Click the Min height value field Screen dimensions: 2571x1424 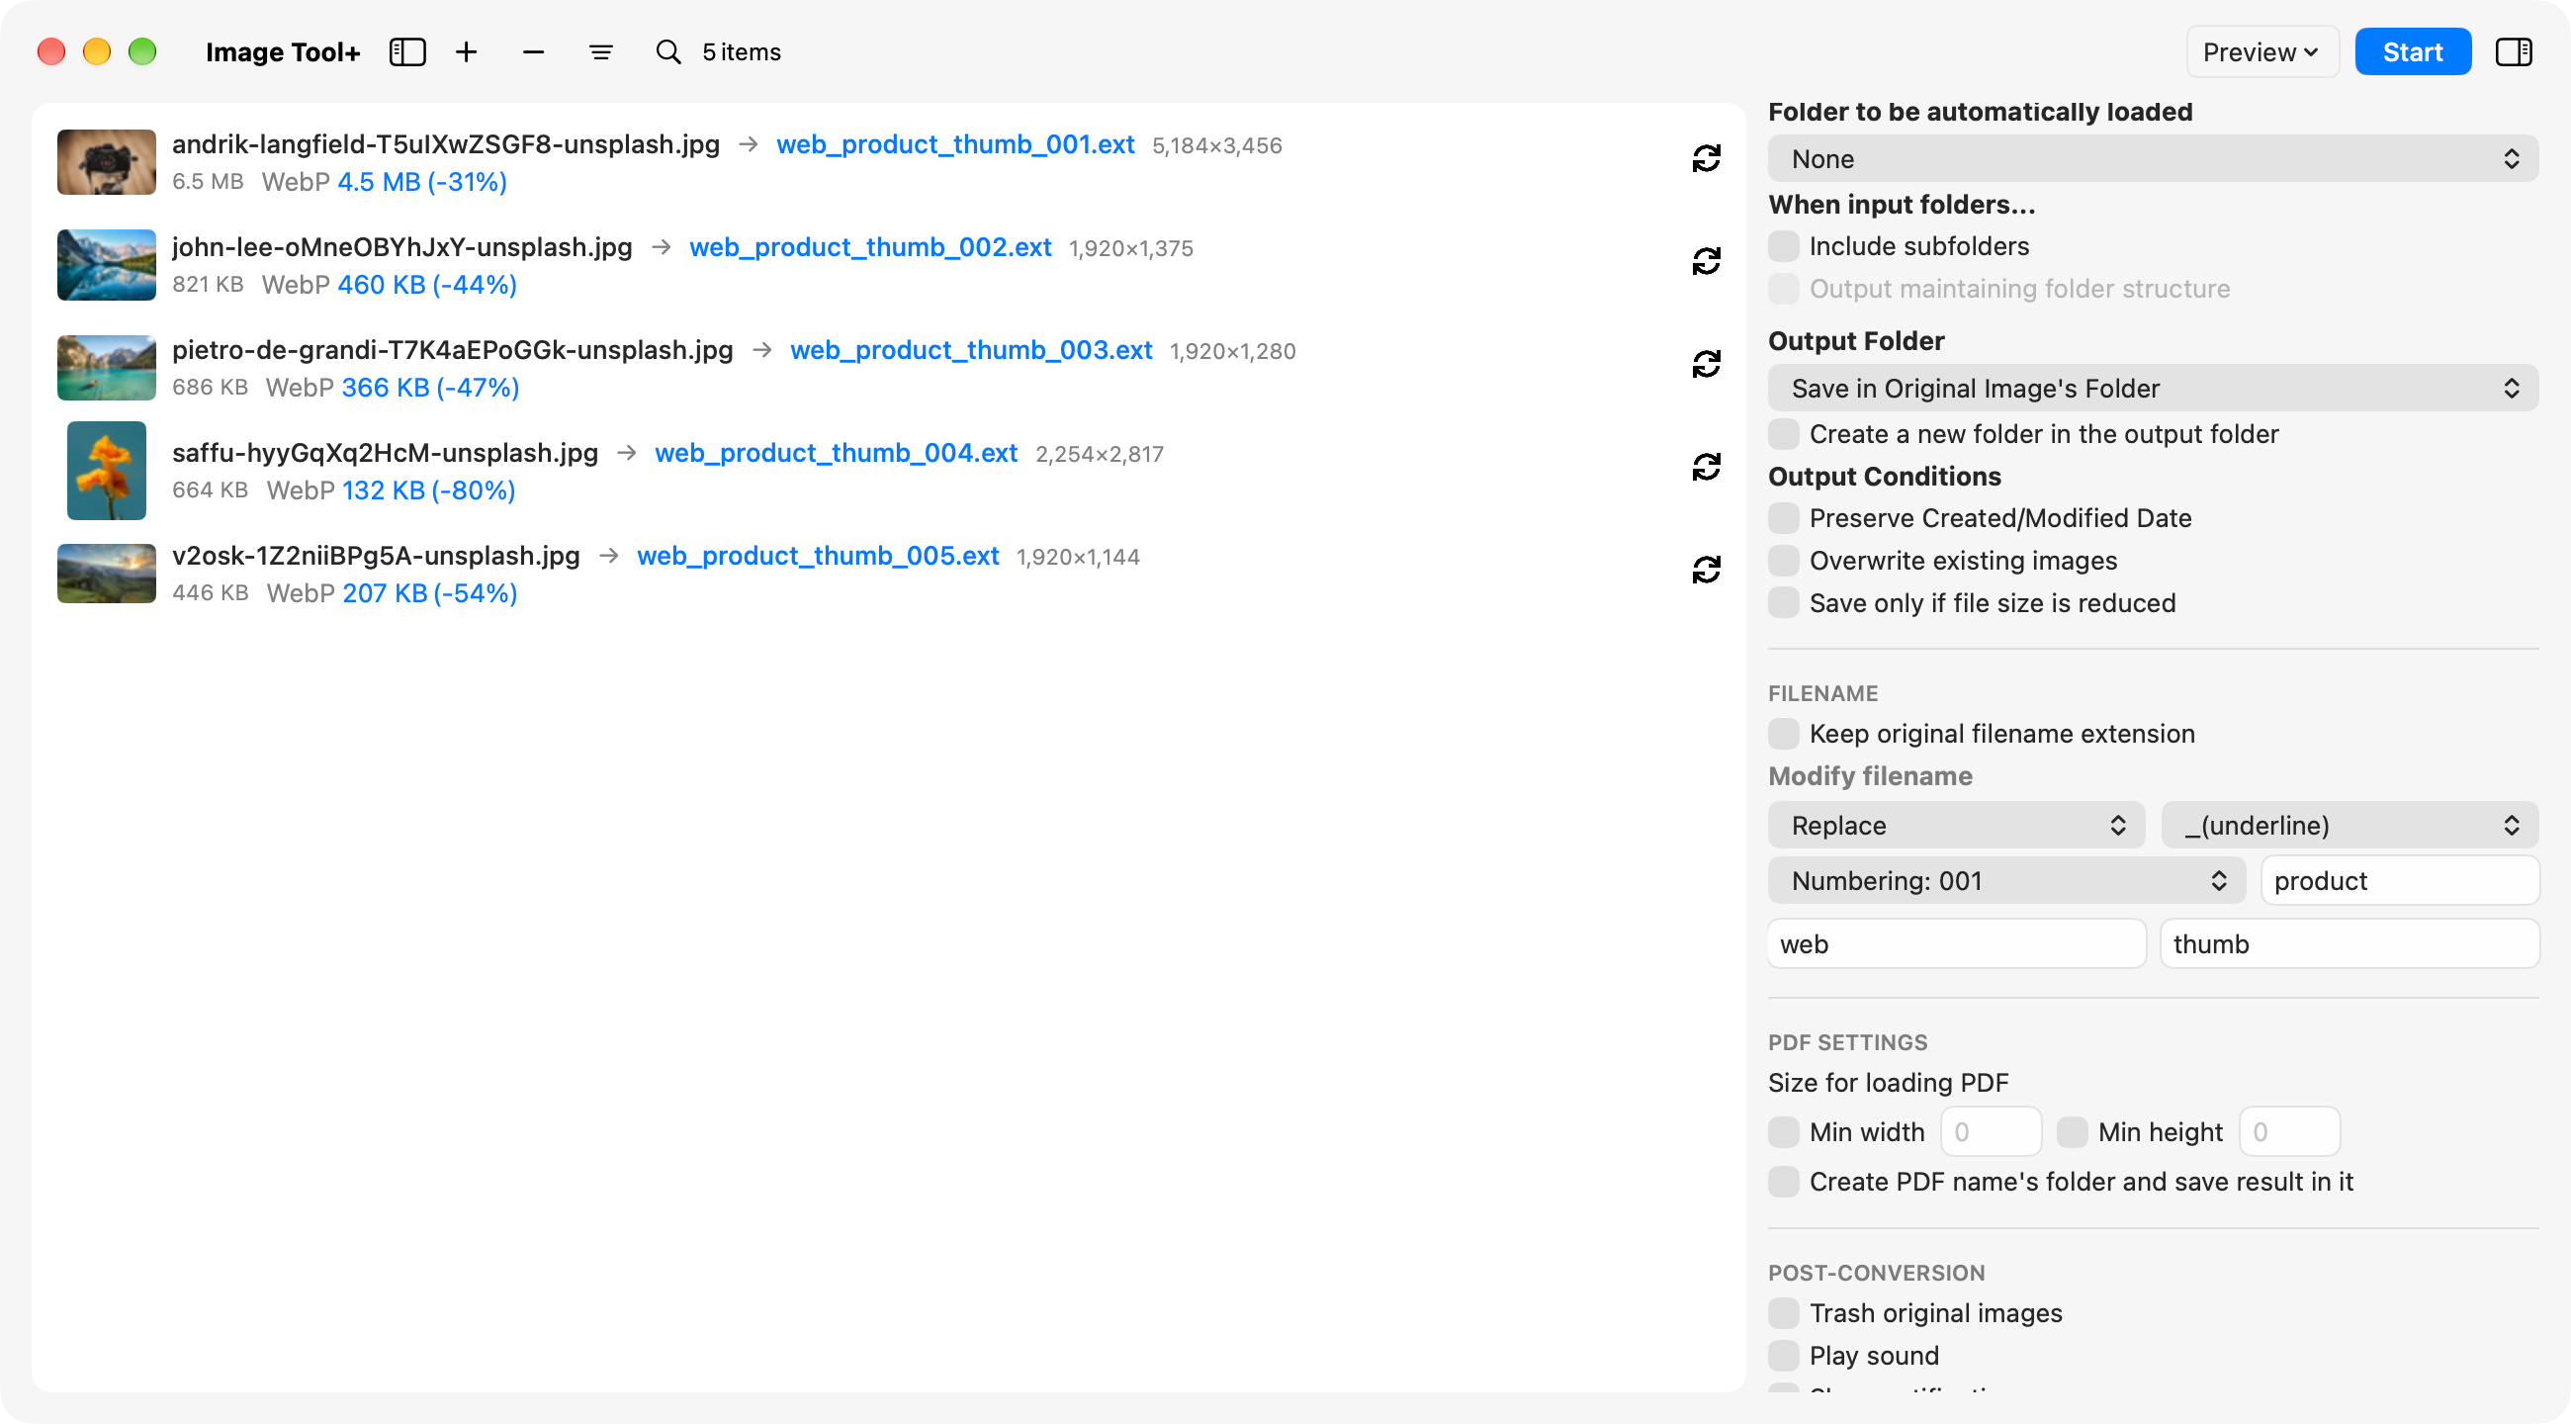point(2288,1131)
